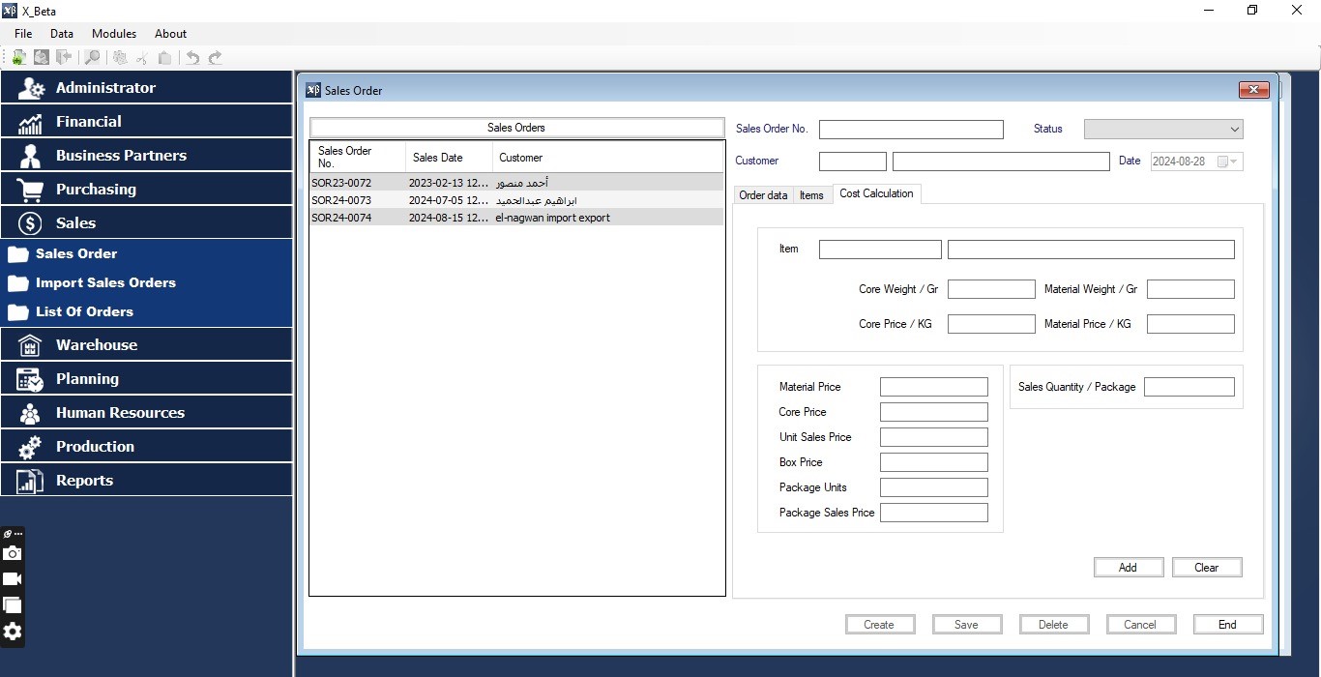The height and width of the screenshot is (677, 1321).
Task: Click the End button
Action: 1227,625
